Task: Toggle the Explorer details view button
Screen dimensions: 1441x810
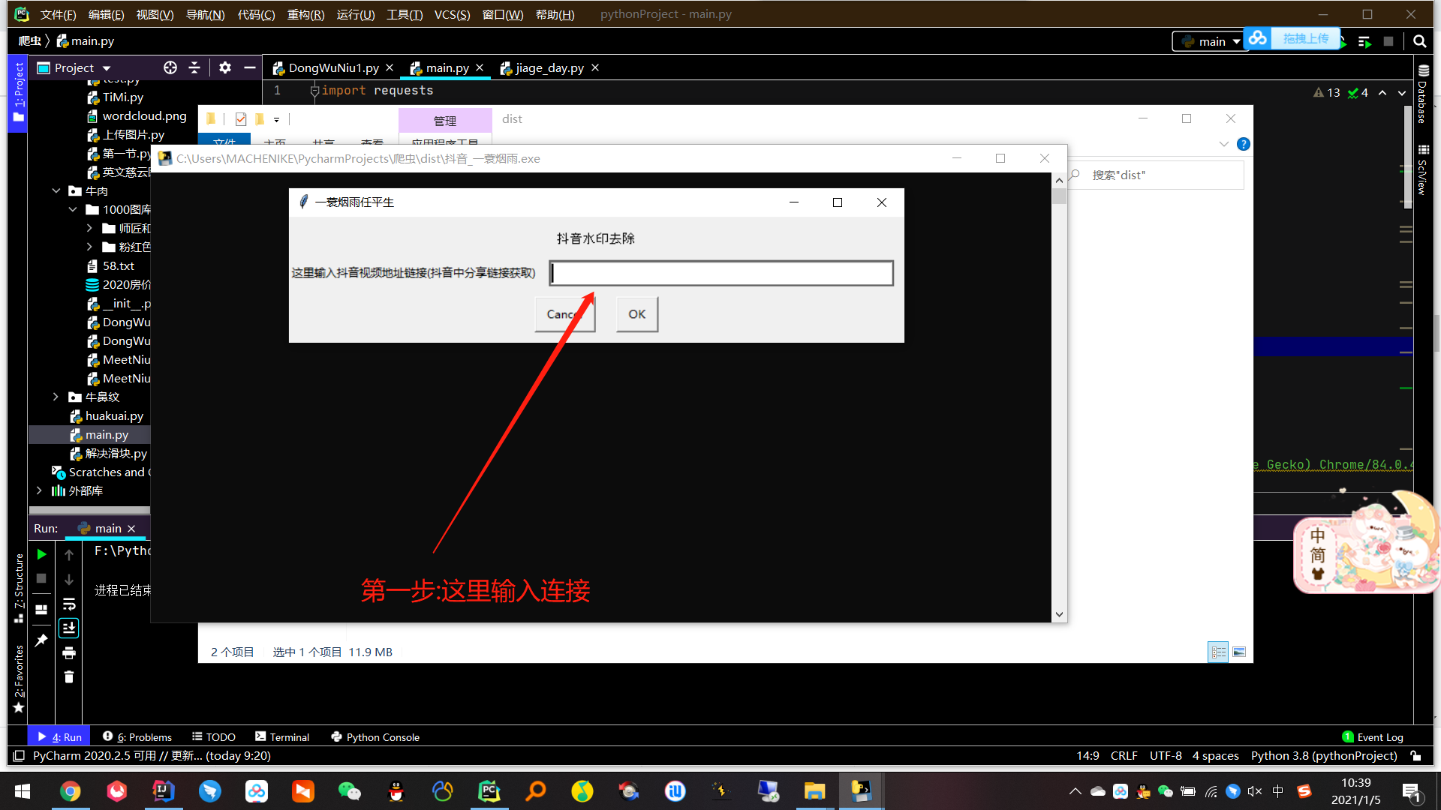Action: tap(1218, 652)
